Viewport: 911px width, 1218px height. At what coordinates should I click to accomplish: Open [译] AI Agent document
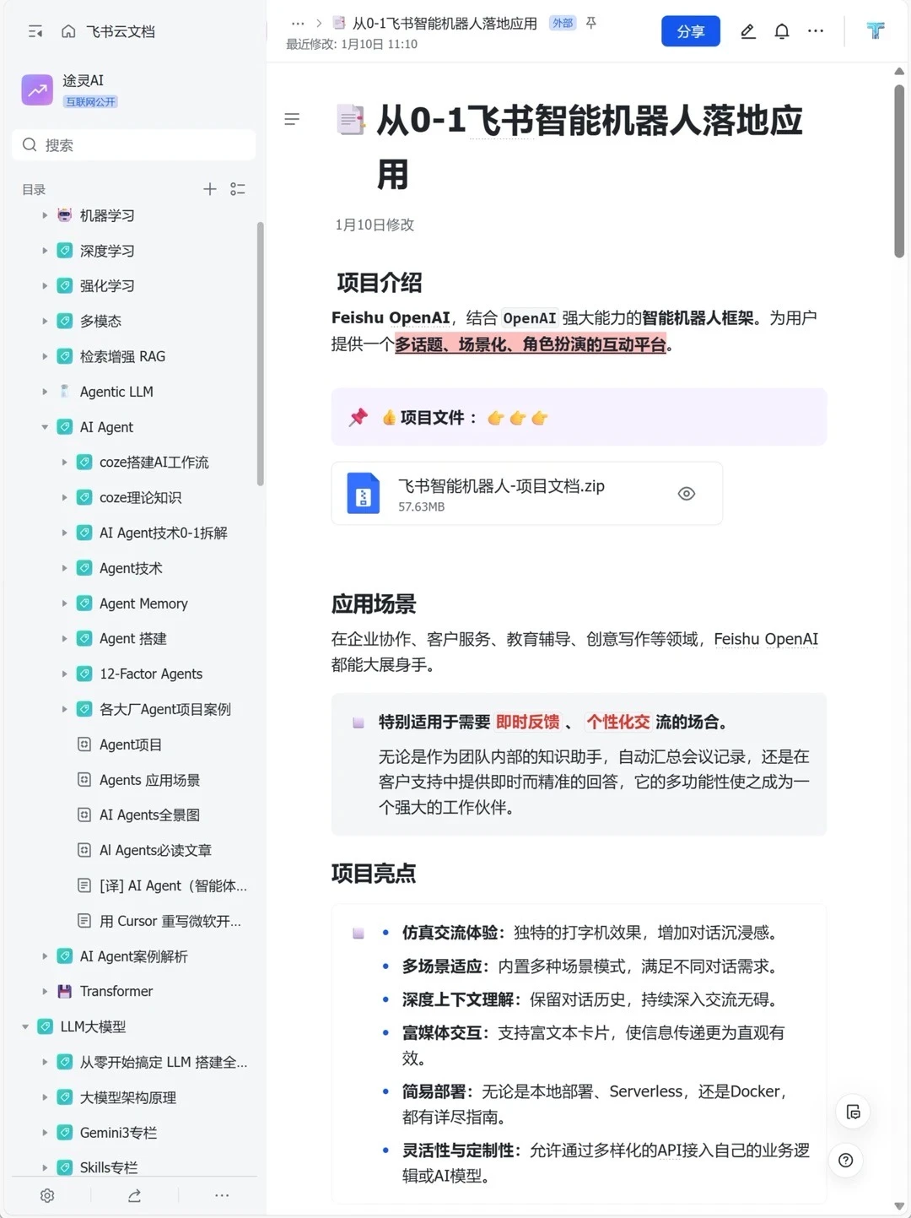(x=173, y=885)
